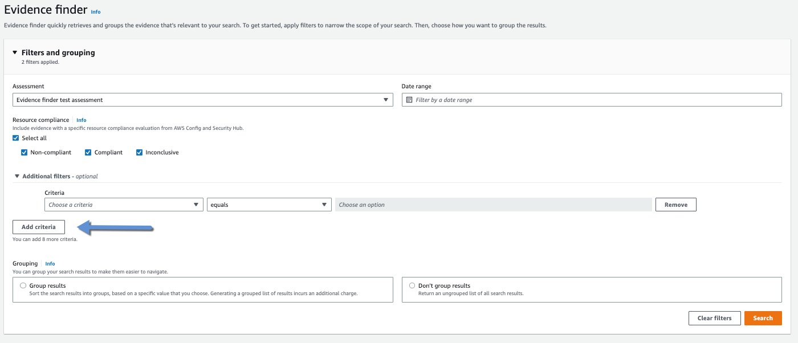Image resolution: width=798 pixels, height=343 pixels.
Task: Click the calendar icon in Date range field
Action: click(x=409, y=99)
